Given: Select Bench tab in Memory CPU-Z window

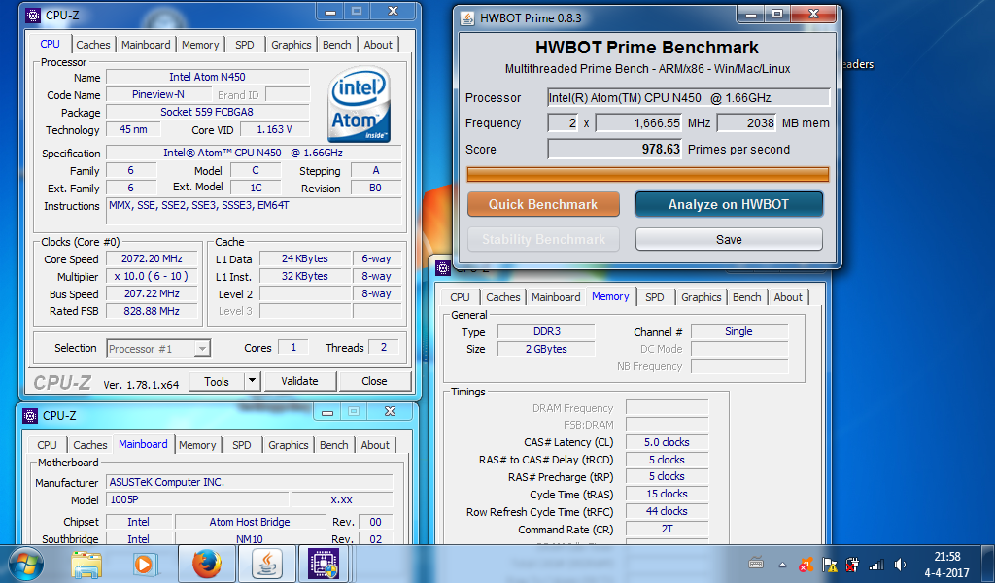Looking at the screenshot, I should 746,297.
